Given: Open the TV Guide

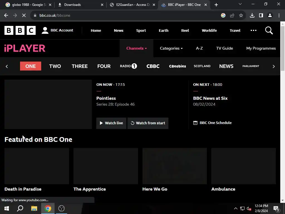Looking at the screenshot, I should 225,48.
